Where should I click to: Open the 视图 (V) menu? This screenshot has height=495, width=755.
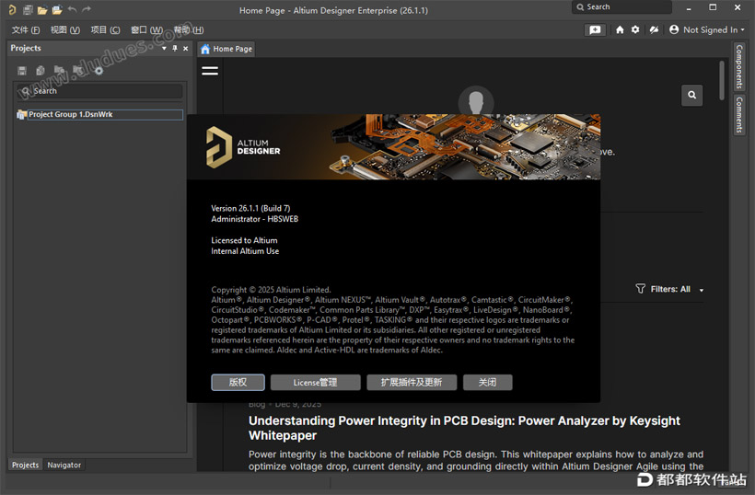coord(65,29)
